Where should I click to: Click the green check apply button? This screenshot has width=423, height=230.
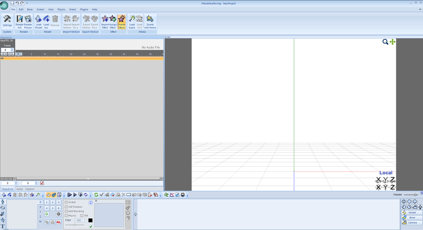(x=90, y=226)
